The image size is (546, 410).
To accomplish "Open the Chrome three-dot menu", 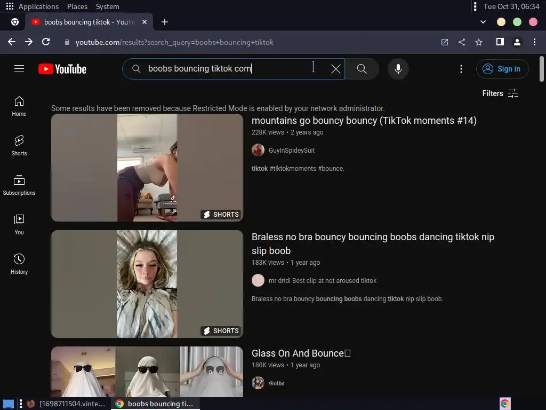I will coord(534,42).
